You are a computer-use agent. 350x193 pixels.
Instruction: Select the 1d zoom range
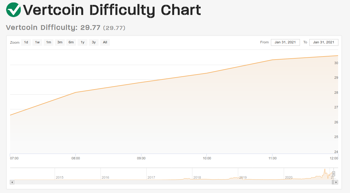[x=26, y=42]
